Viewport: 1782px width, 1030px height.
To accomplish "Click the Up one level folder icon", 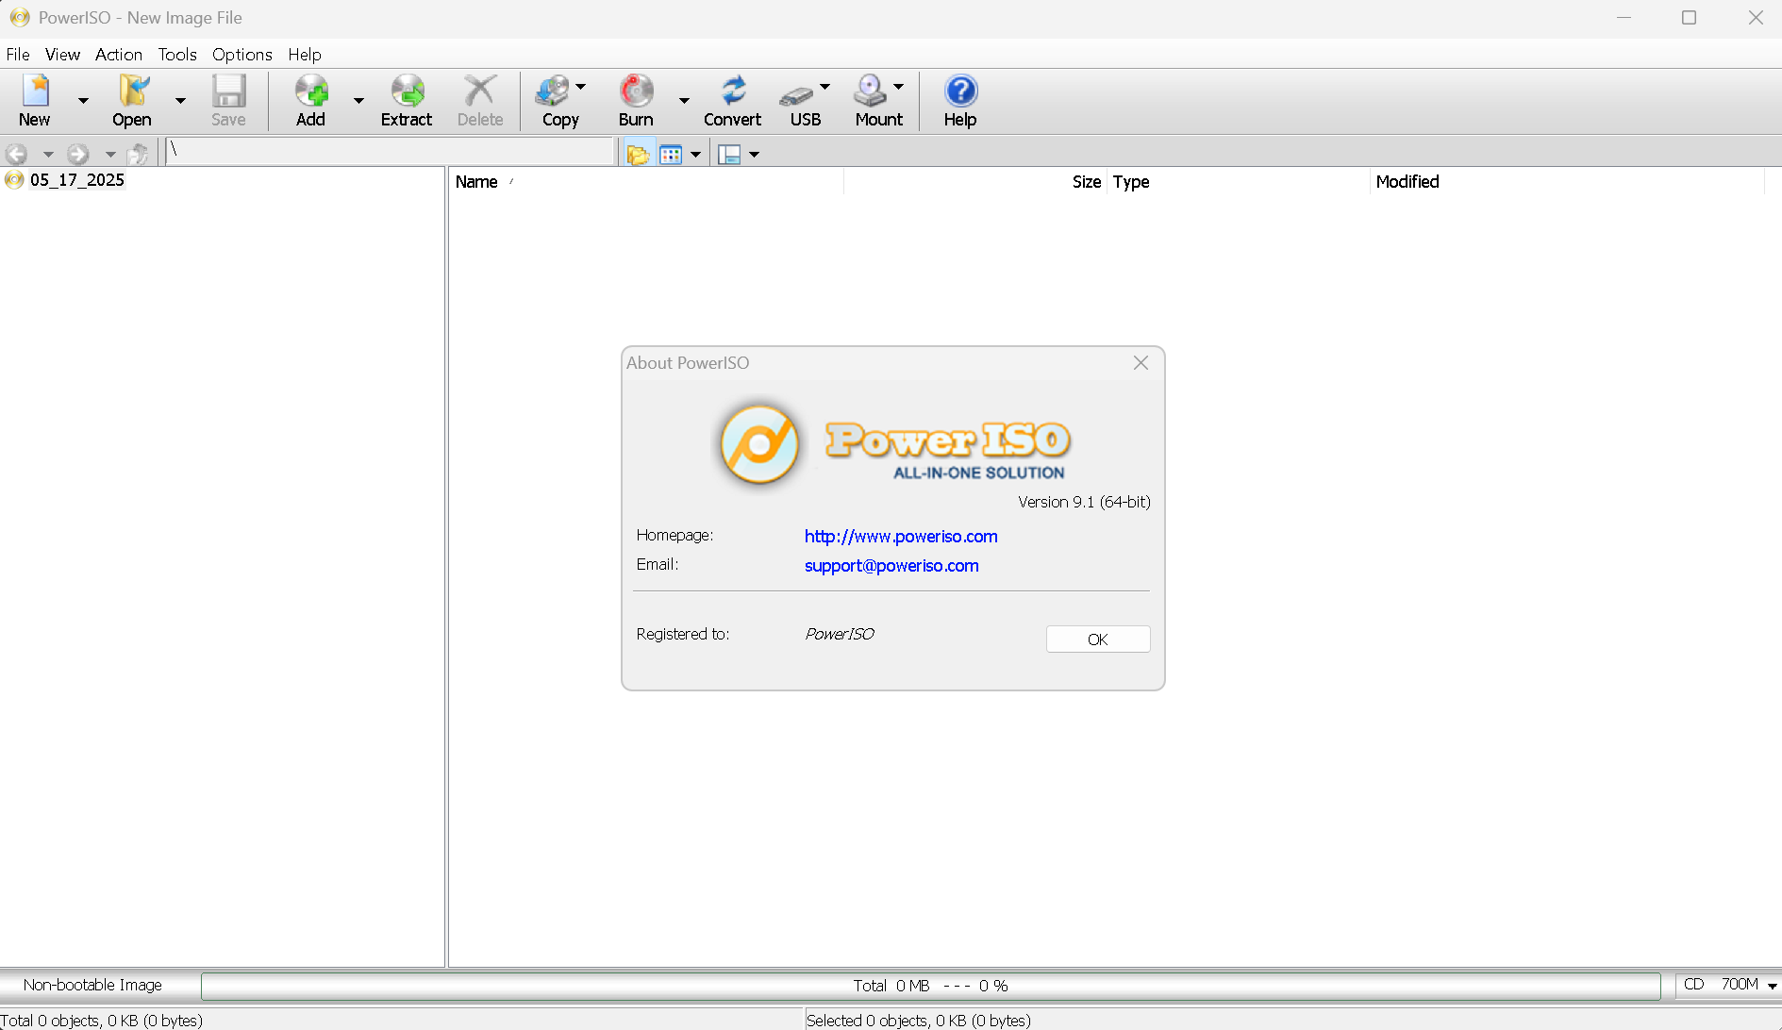I will pyautogui.click(x=139, y=154).
